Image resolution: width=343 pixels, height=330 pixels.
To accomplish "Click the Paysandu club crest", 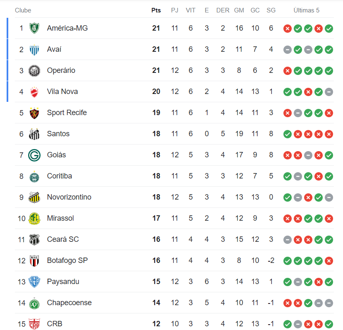I will pos(34,282).
